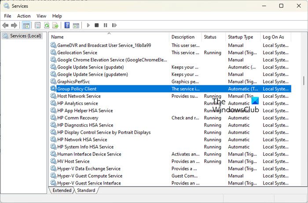This screenshot has height=203, width=308.
Task: Select Services (Local) in the tree
Action: pos(26,36)
